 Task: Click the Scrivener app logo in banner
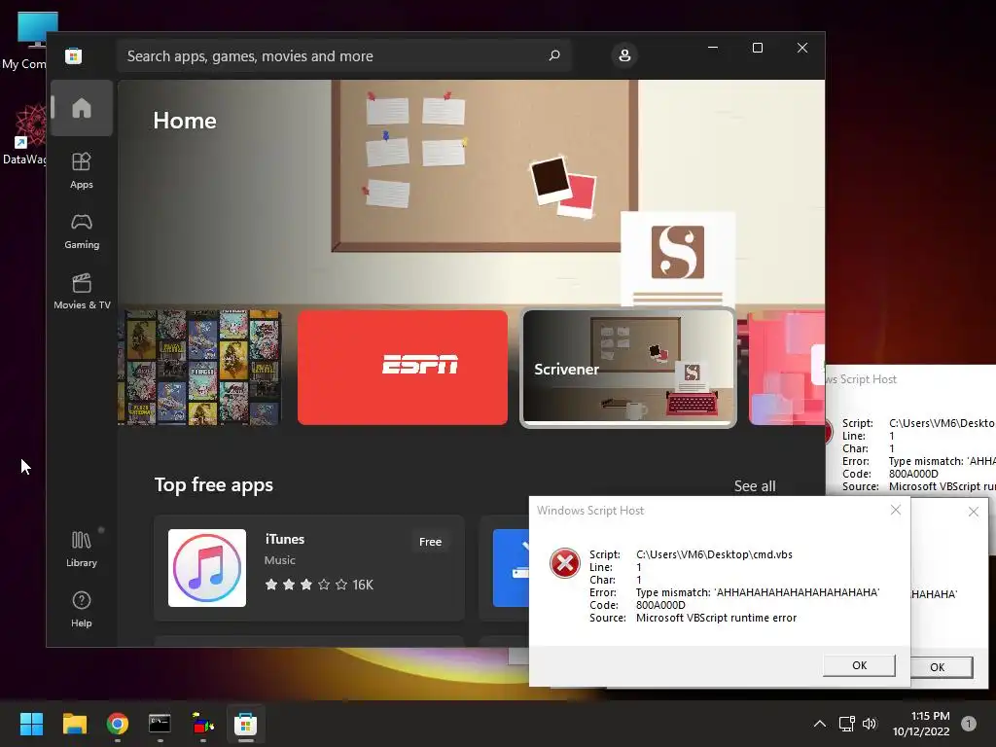(x=678, y=252)
